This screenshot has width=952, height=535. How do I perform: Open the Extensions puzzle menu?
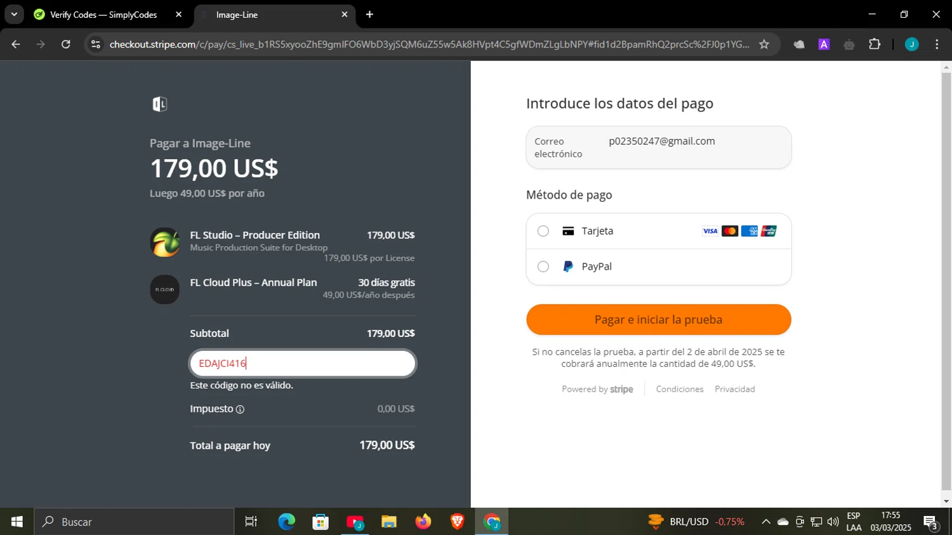click(x=875, y=44)
